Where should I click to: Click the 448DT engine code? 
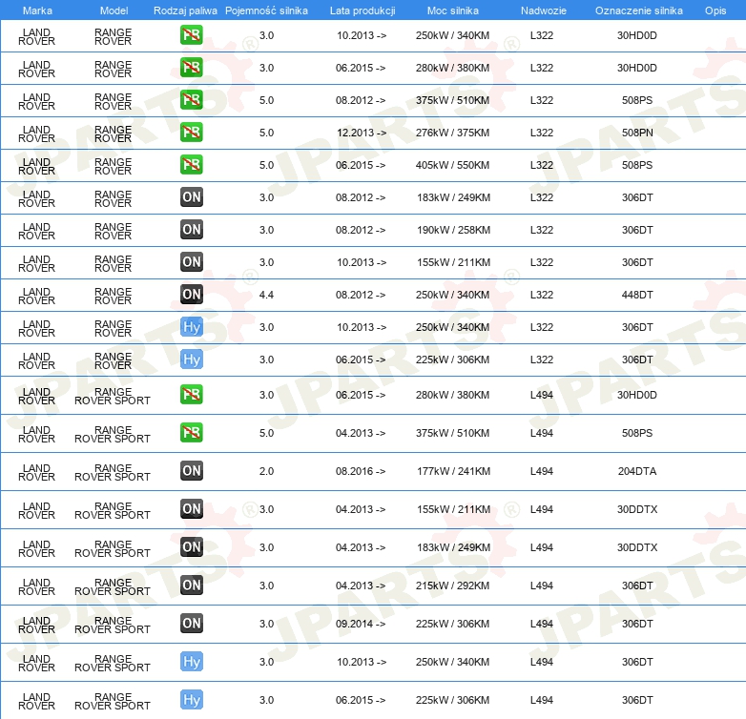click(x=637, y=295)
